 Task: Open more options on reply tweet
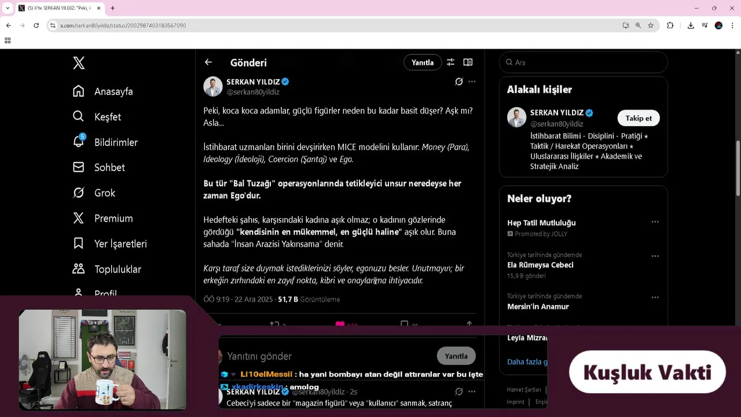472,392
